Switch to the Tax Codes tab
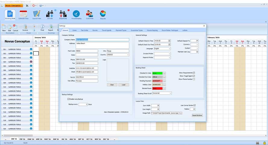 coord(84,30)
